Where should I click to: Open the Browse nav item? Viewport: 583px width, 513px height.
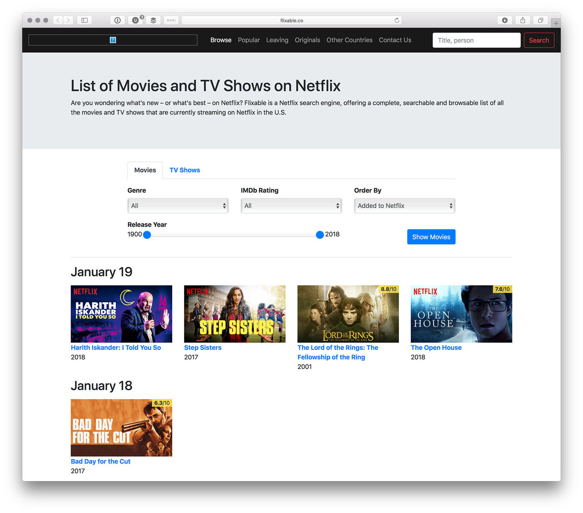(x=221, y=40)
